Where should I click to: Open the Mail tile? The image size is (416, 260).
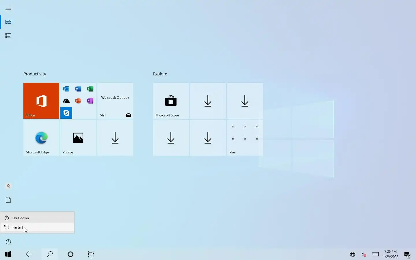[115, 101]
